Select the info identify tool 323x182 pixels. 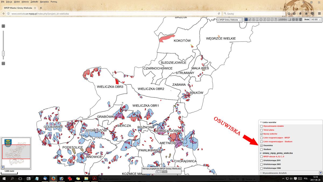(257, 20)
